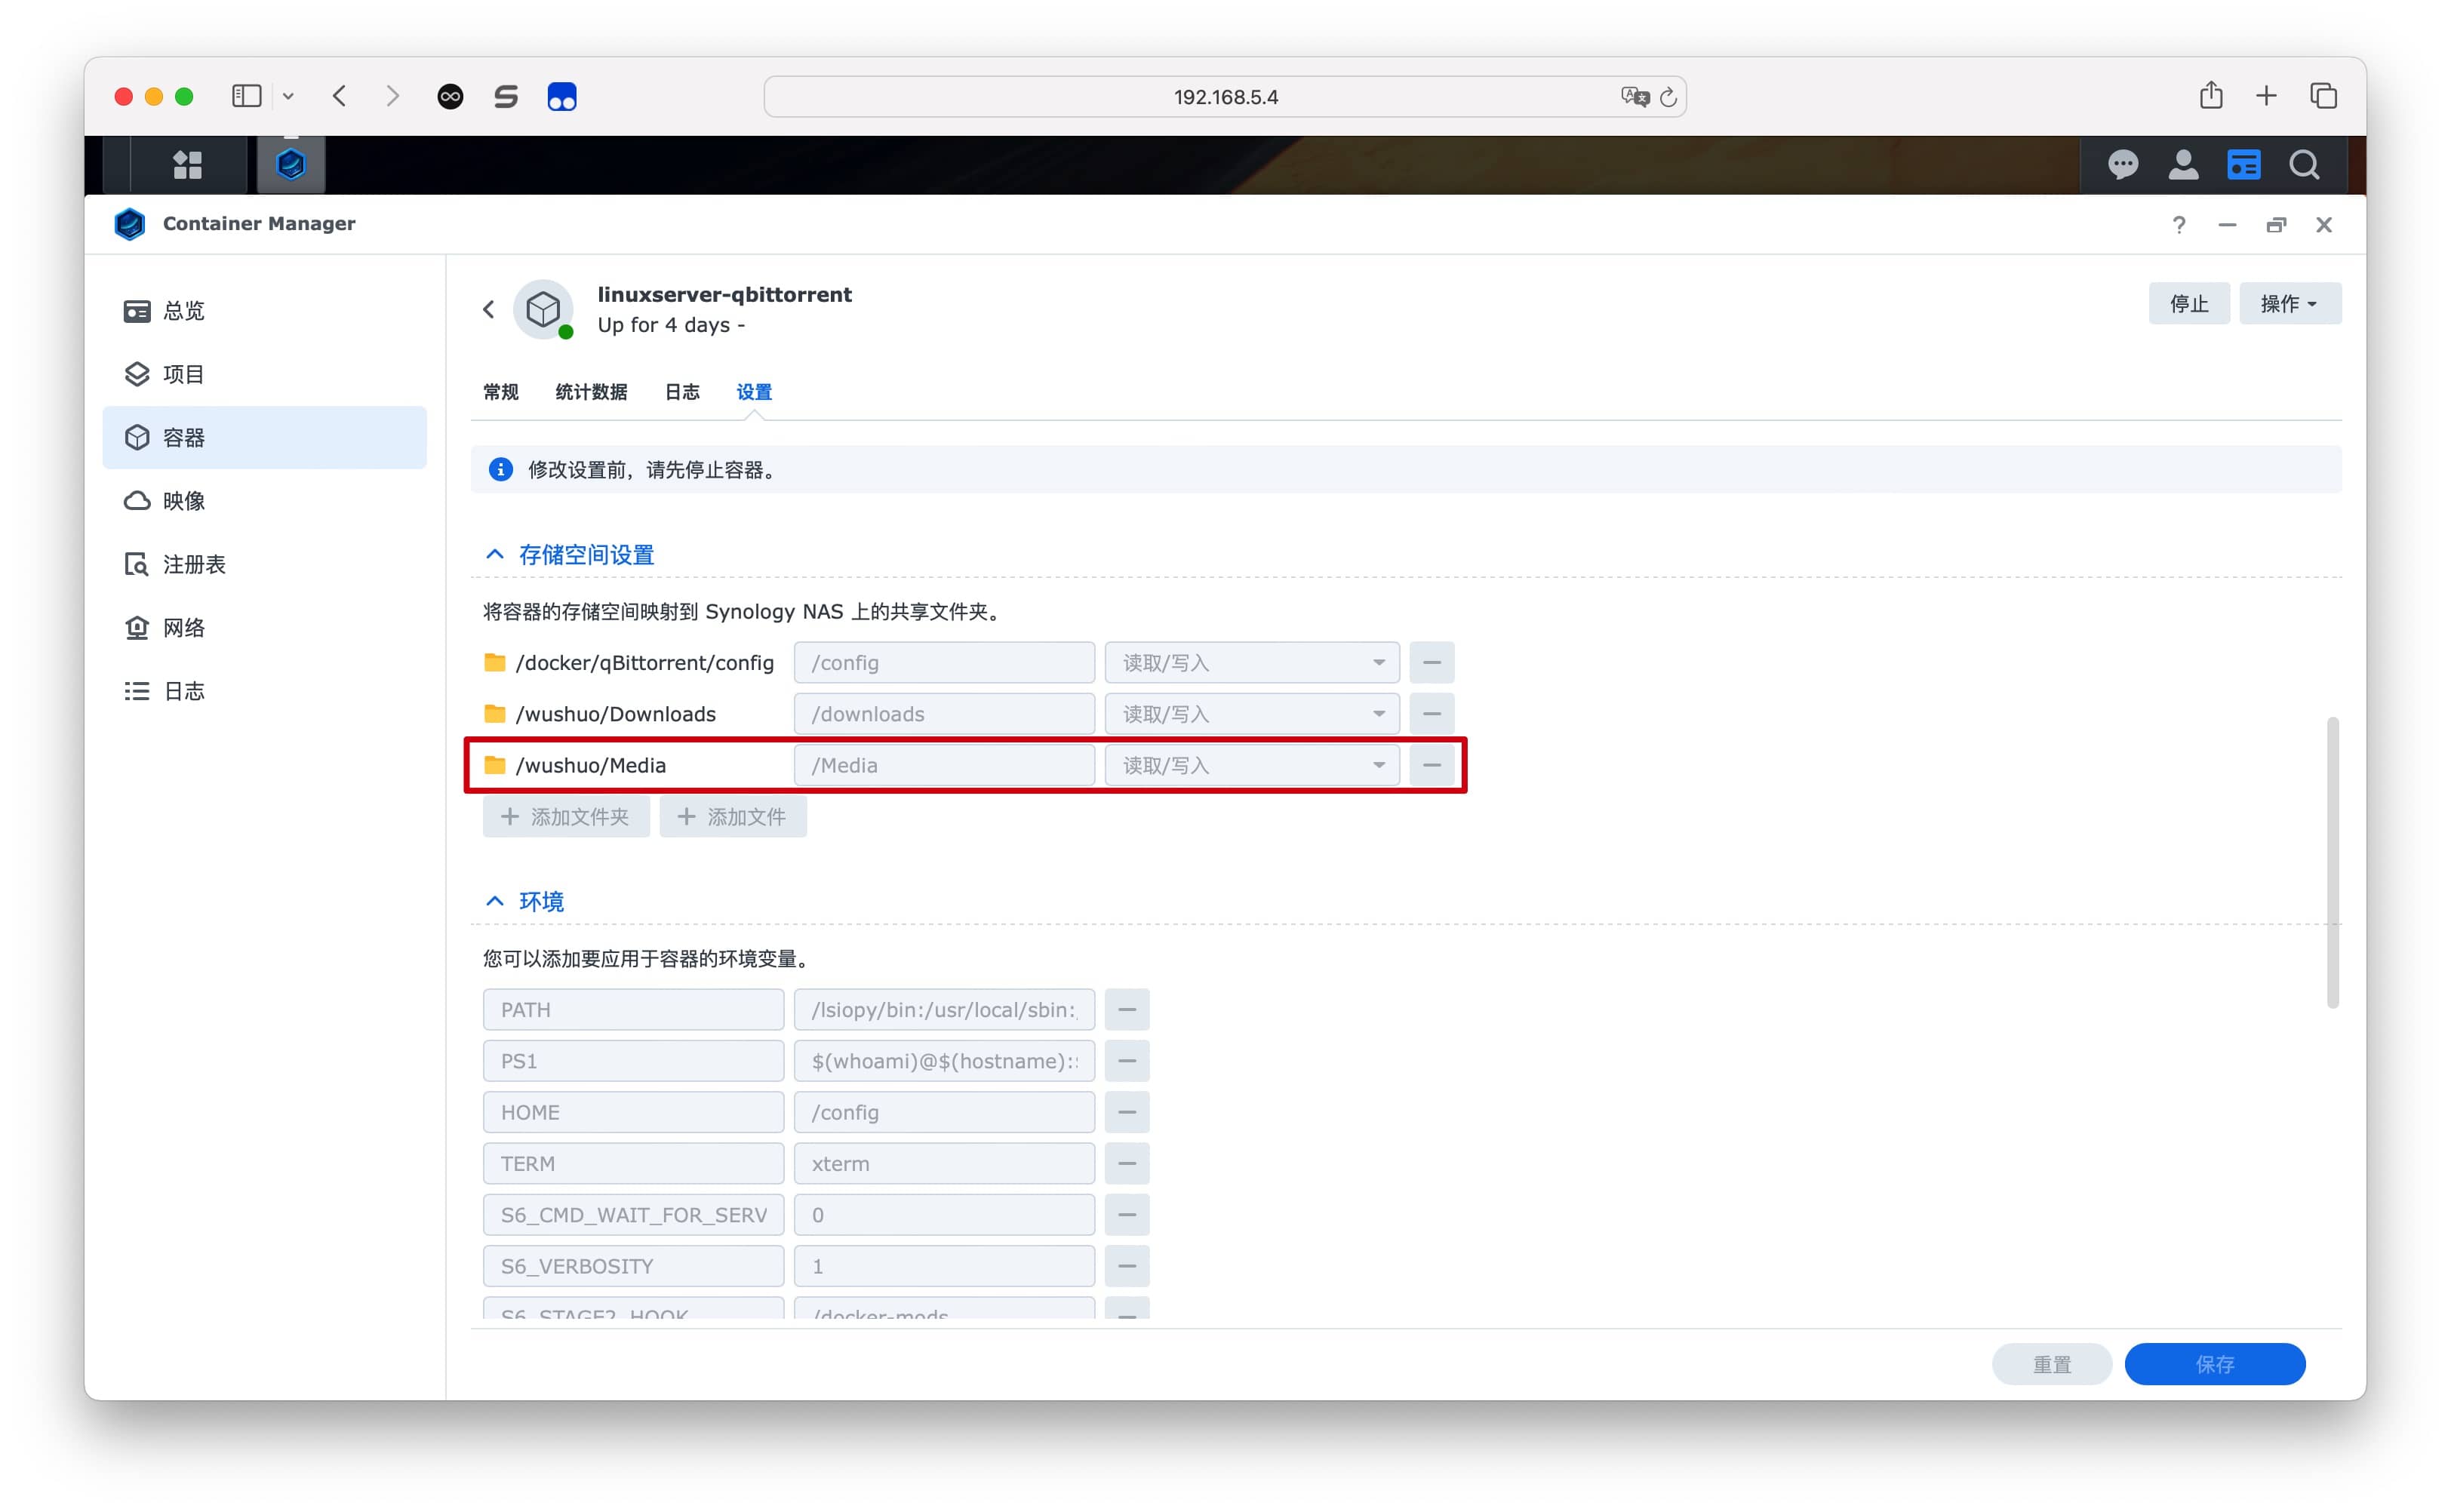Go back to the container list

(489, 309)
